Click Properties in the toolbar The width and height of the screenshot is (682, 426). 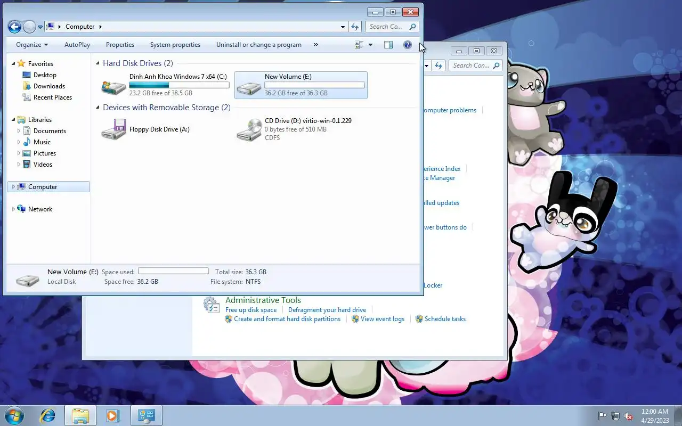point(120,45)
